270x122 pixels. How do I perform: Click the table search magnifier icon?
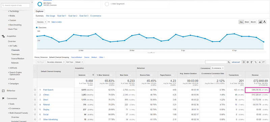(229, 62)
